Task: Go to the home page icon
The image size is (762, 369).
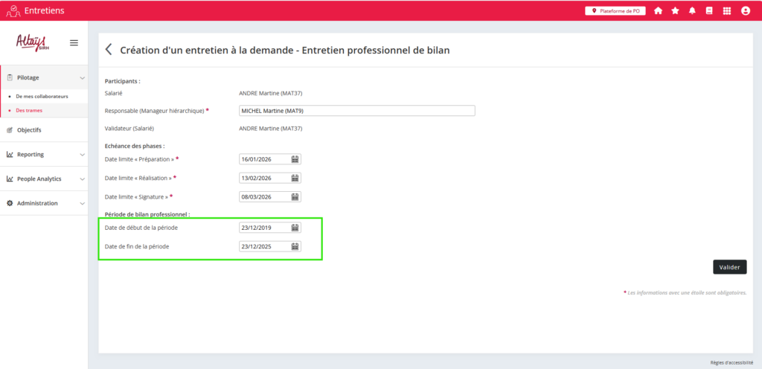Action: click(x=658, y=11)
